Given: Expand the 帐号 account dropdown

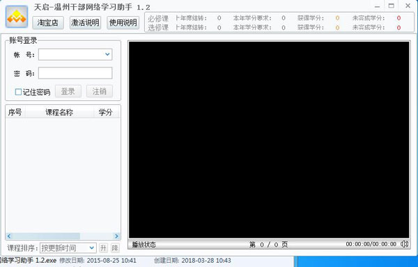Looking at the screenshot, I should [x=107, y=54].
